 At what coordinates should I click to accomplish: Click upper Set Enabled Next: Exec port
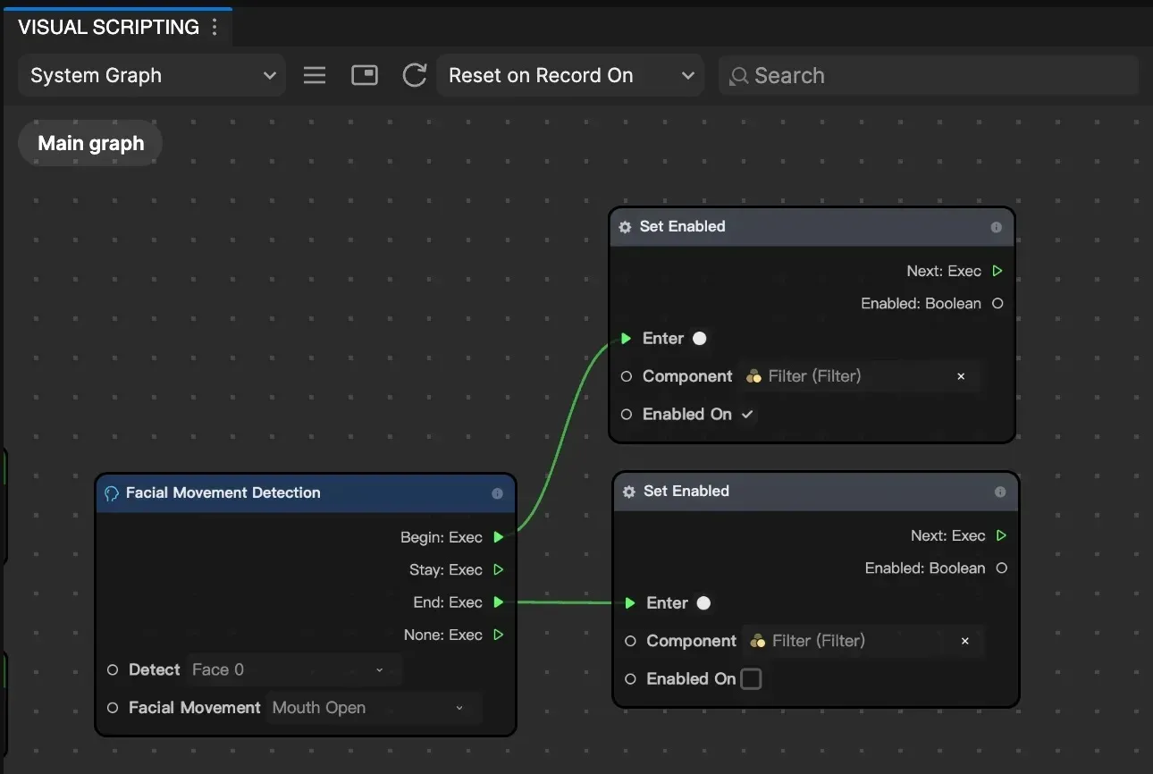[997, 271]
